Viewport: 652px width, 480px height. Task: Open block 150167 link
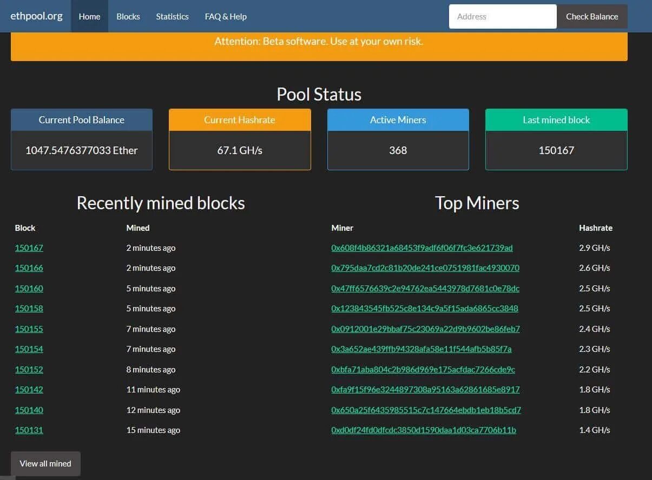[x=29, y=248]
